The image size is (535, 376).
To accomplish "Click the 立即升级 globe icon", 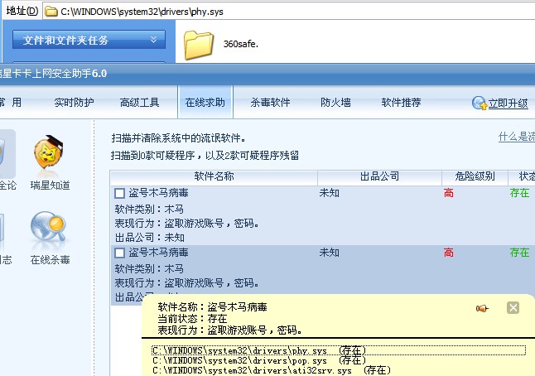I will [x=480, y=103].
